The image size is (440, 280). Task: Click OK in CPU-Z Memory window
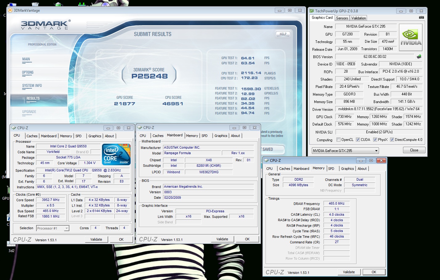click(374, 272)
